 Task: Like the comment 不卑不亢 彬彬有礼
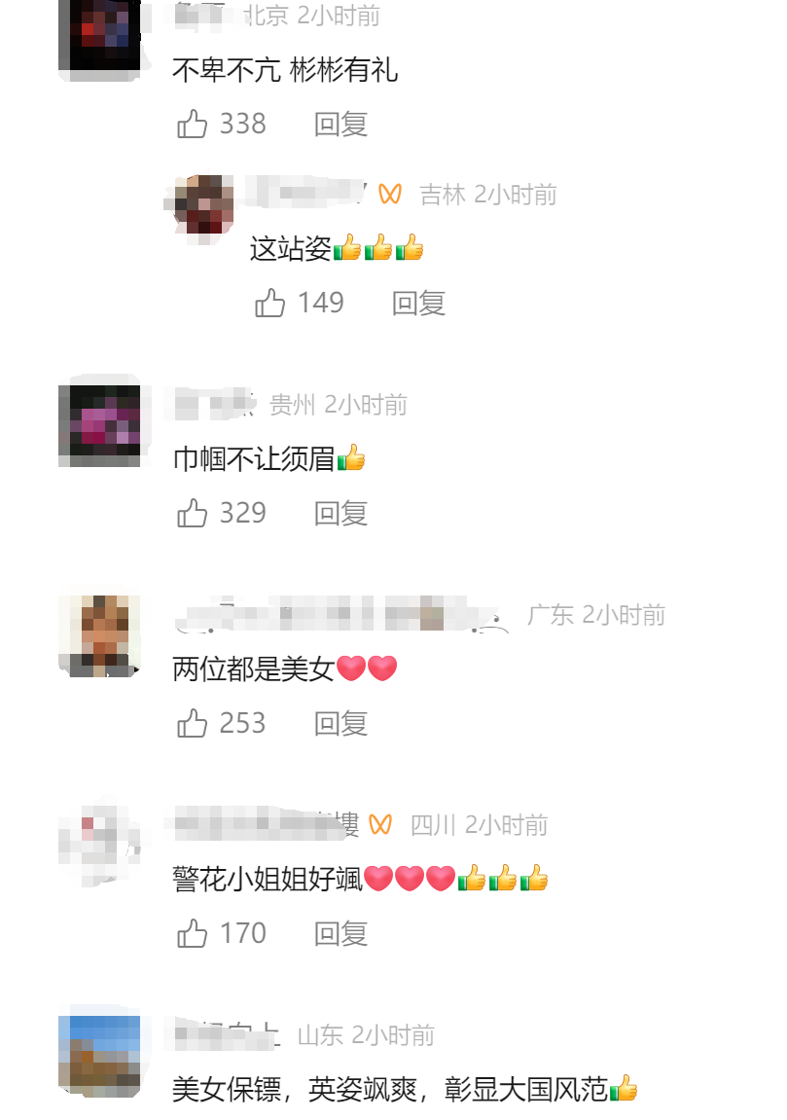click(x=192, y=125)
